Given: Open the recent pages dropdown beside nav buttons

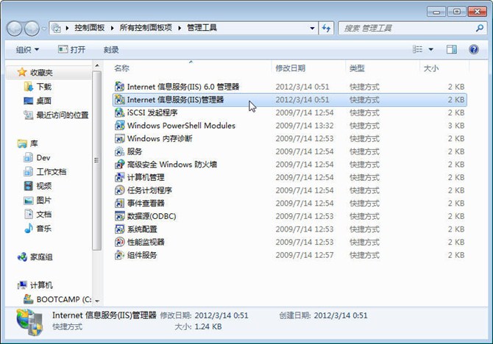Looking at the screenshot, I should coord(44,29).
